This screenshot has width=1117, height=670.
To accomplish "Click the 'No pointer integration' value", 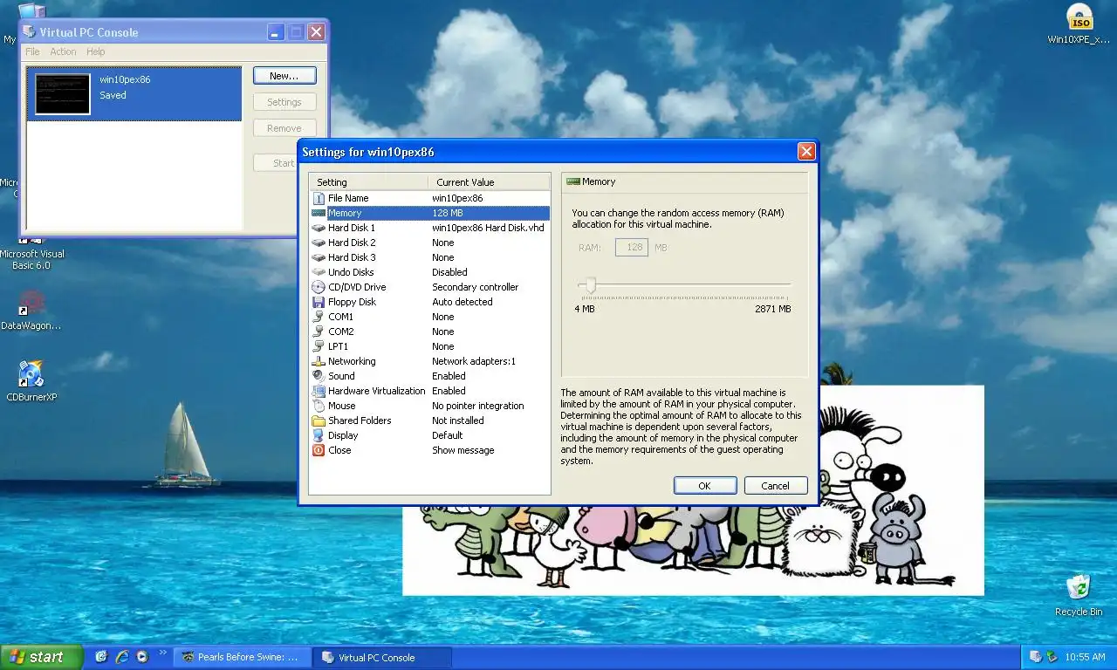I will click(x=477, y=406).
